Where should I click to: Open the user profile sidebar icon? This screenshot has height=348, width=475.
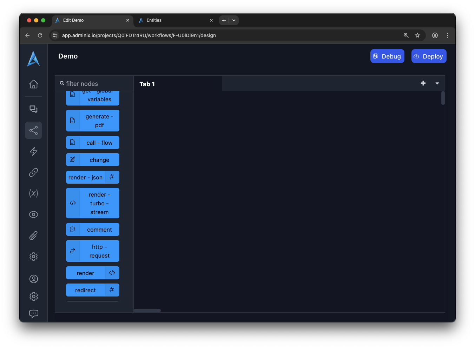(x=33, y=279)
